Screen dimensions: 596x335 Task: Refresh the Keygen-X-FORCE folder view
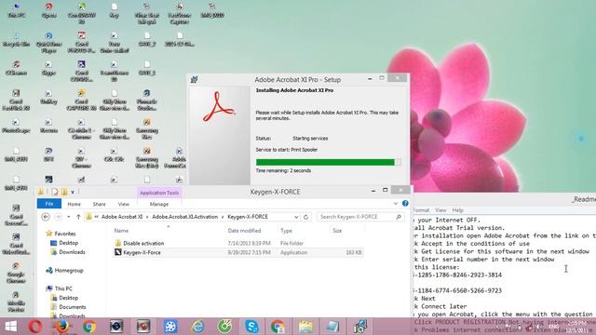306,217
